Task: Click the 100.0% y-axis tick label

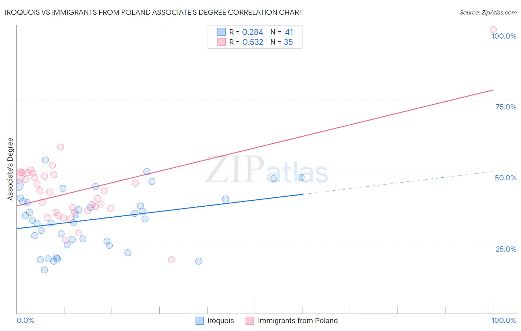Action: (x=504, y=36)
